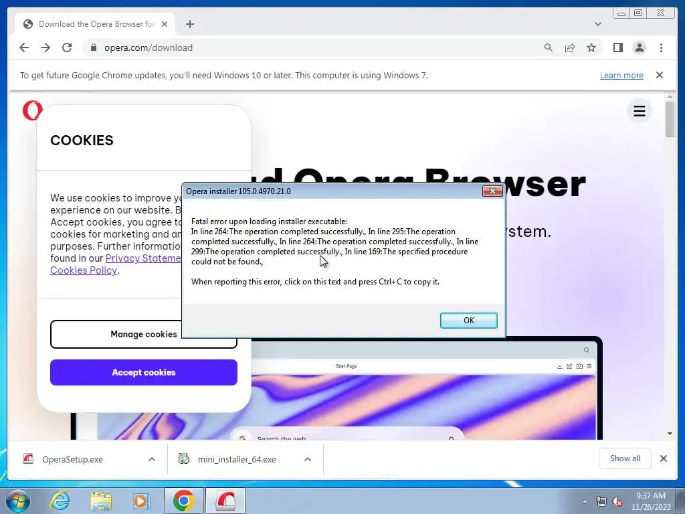Click Learn more about Chrome updates
Screen dimensions: 685x514
pos(621,75)
